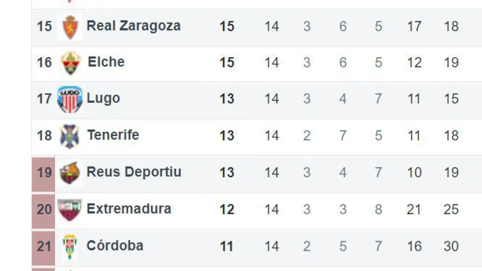Open the Elche team name link
Image resolution: width=482 pixels, height=271 pixels.
106,62
